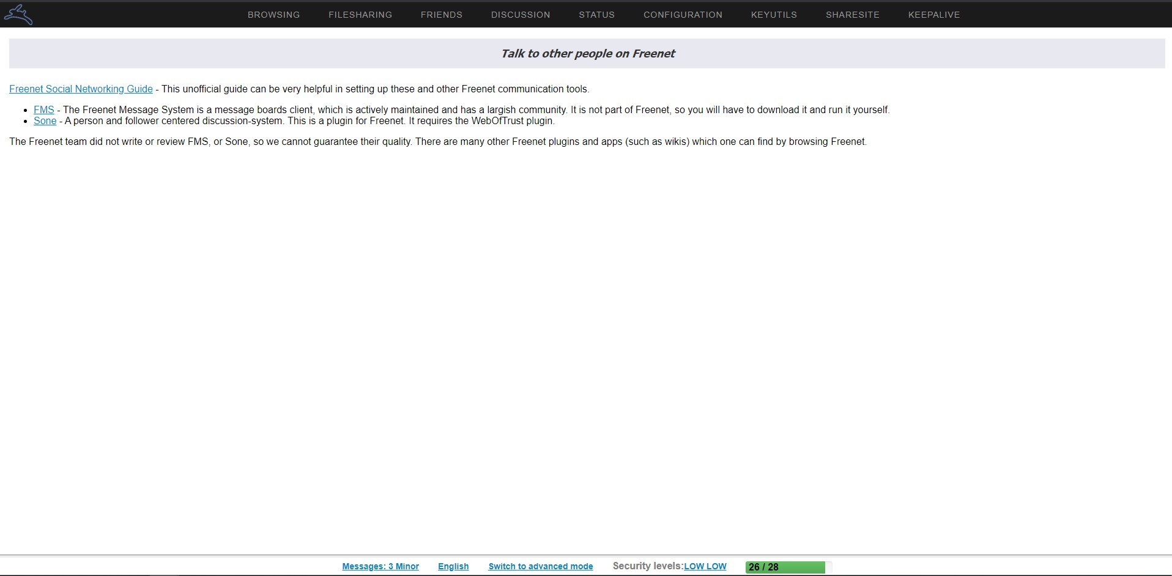Viewport: 1172px width, 576px height.
Task: Click the Freenet rabbit logo
Action: 18,15
